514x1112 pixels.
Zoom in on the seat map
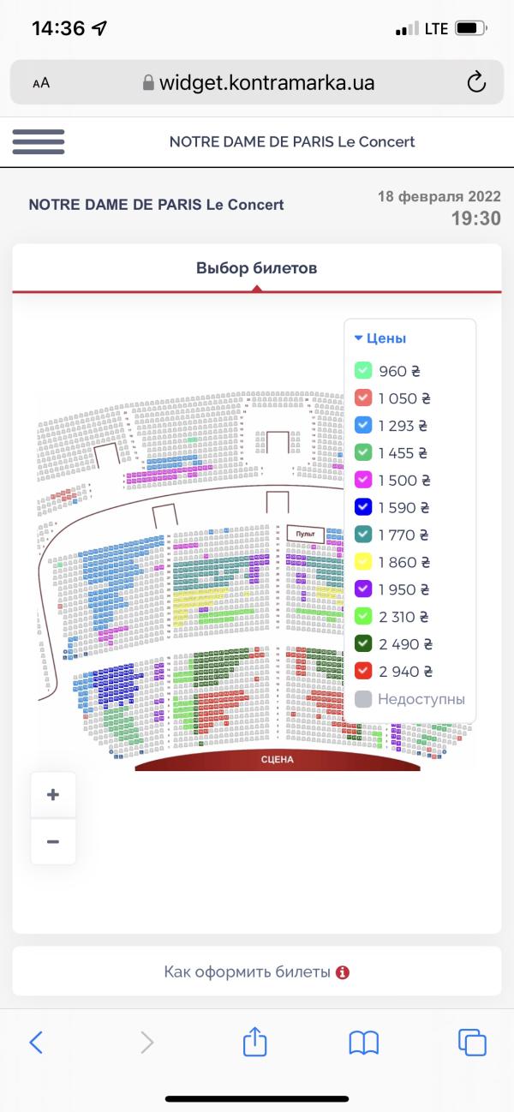(x=53, y=794)
